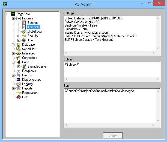The image size is (167, 142).
Task: Click the SubjectSearchLength = 80 line
Action: [x=82, y=22]
